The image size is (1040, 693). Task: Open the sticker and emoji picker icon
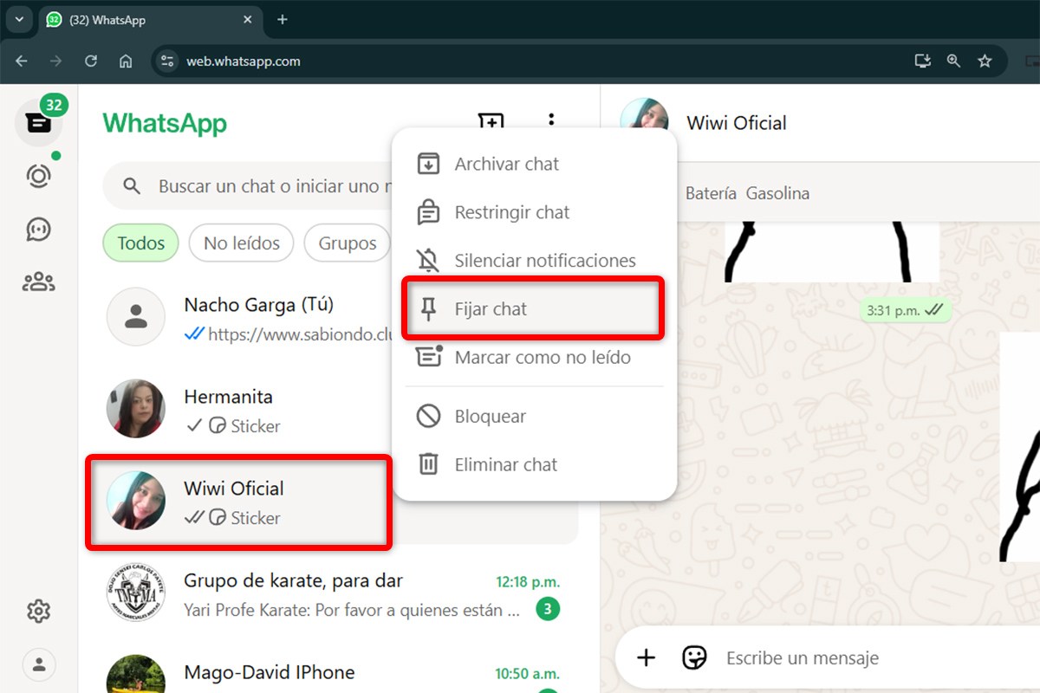[x=694, y=657]
